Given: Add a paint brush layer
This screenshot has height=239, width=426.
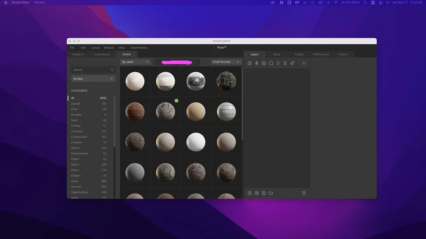Looking at the screenshot, I should click(x=292, y=63).
